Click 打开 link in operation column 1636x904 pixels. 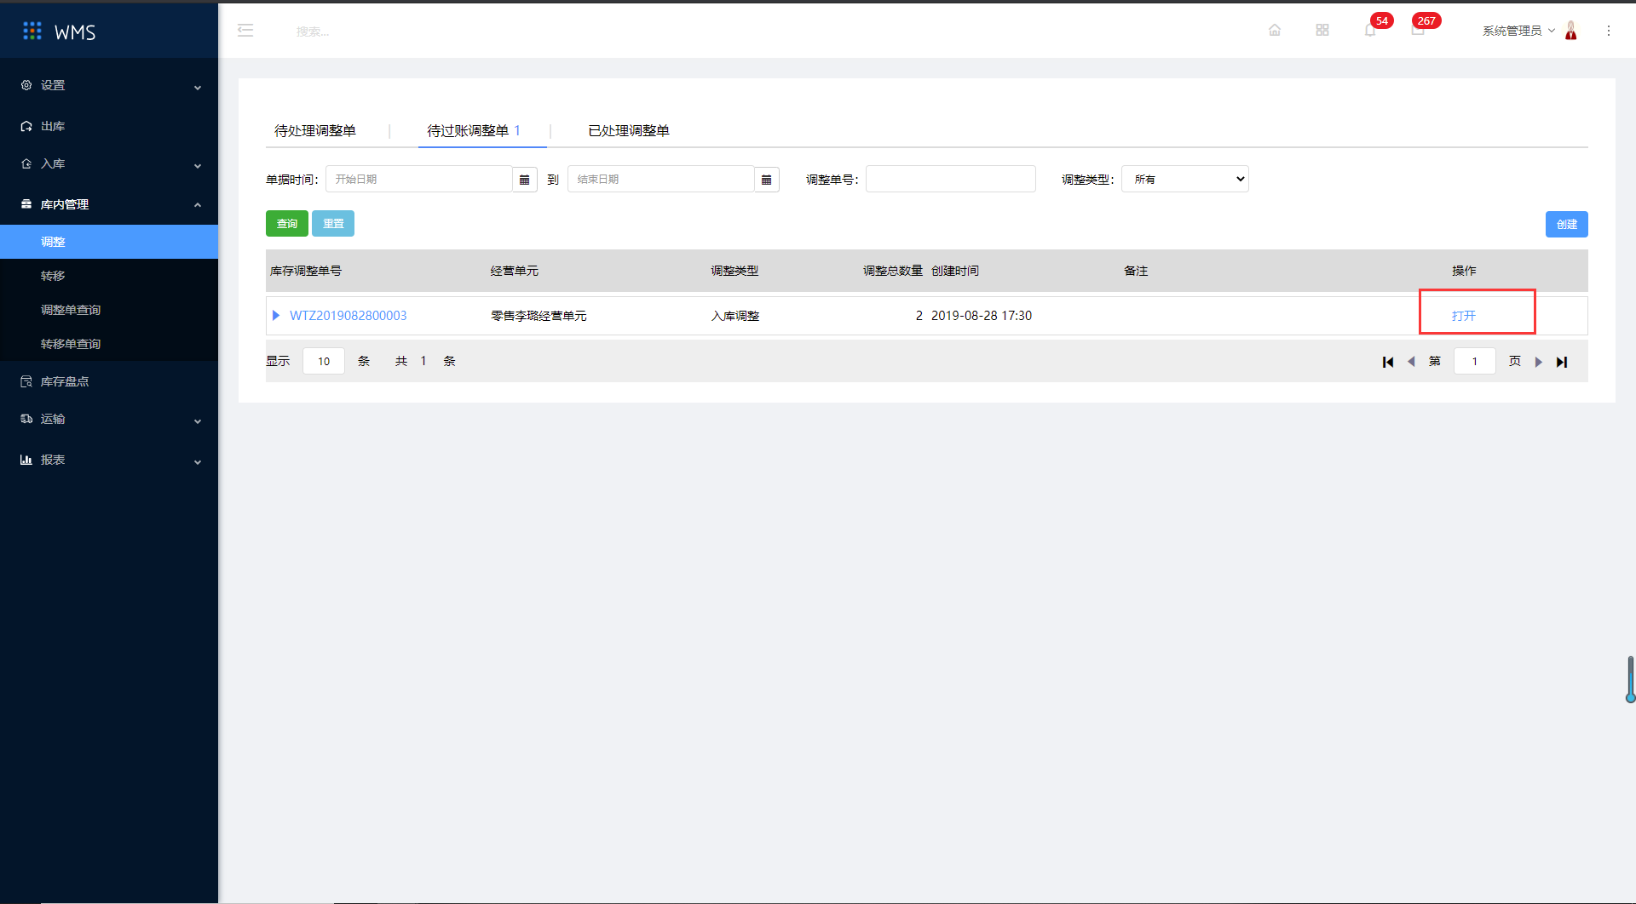pos(1464,316)
